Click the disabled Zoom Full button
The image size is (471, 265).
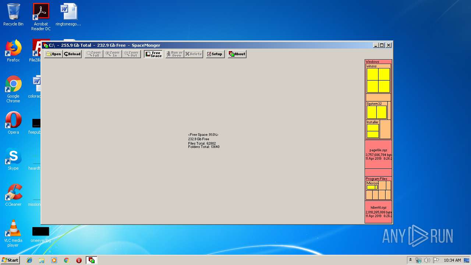tap(94, 54)
